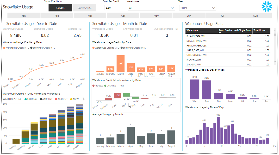The height and width of the screenshot is (155, 279).
Task: Select the Jul month tab
Action: click(222, 16)
